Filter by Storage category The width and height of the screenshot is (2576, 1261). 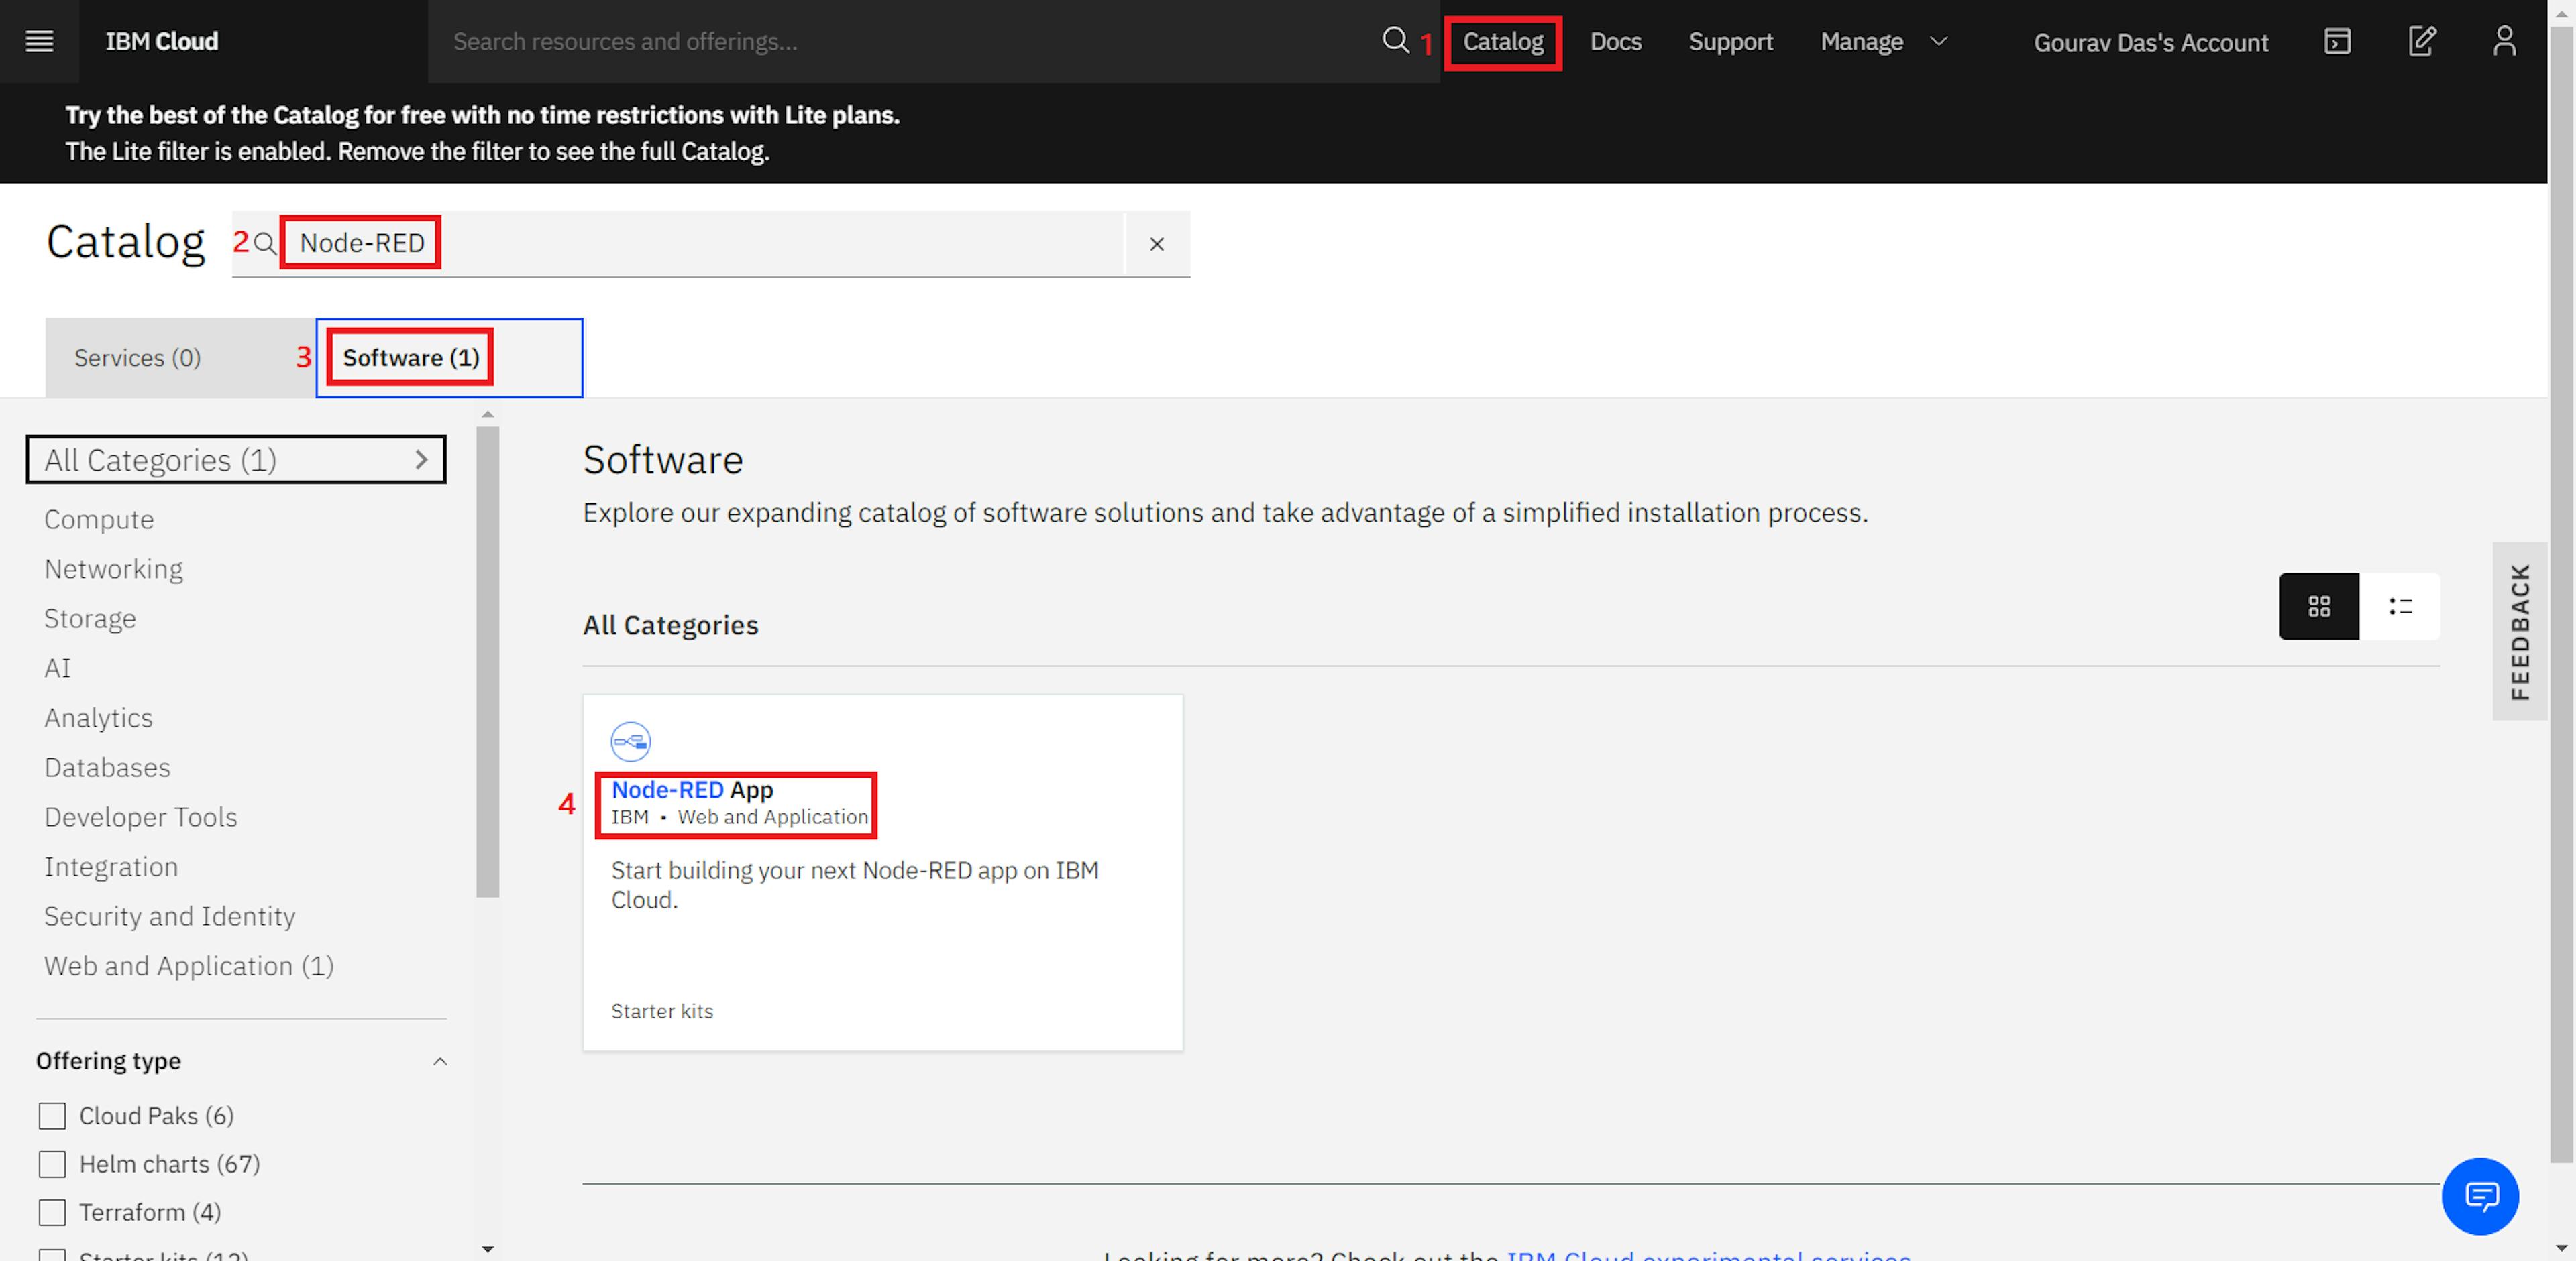point(90,619)
